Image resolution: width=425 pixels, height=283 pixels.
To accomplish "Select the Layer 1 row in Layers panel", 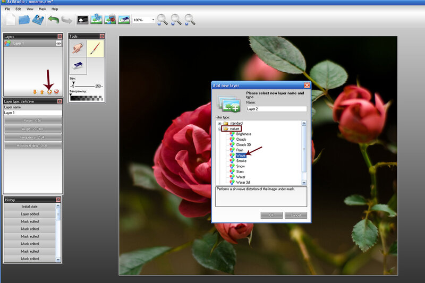I will coord(33,44).
